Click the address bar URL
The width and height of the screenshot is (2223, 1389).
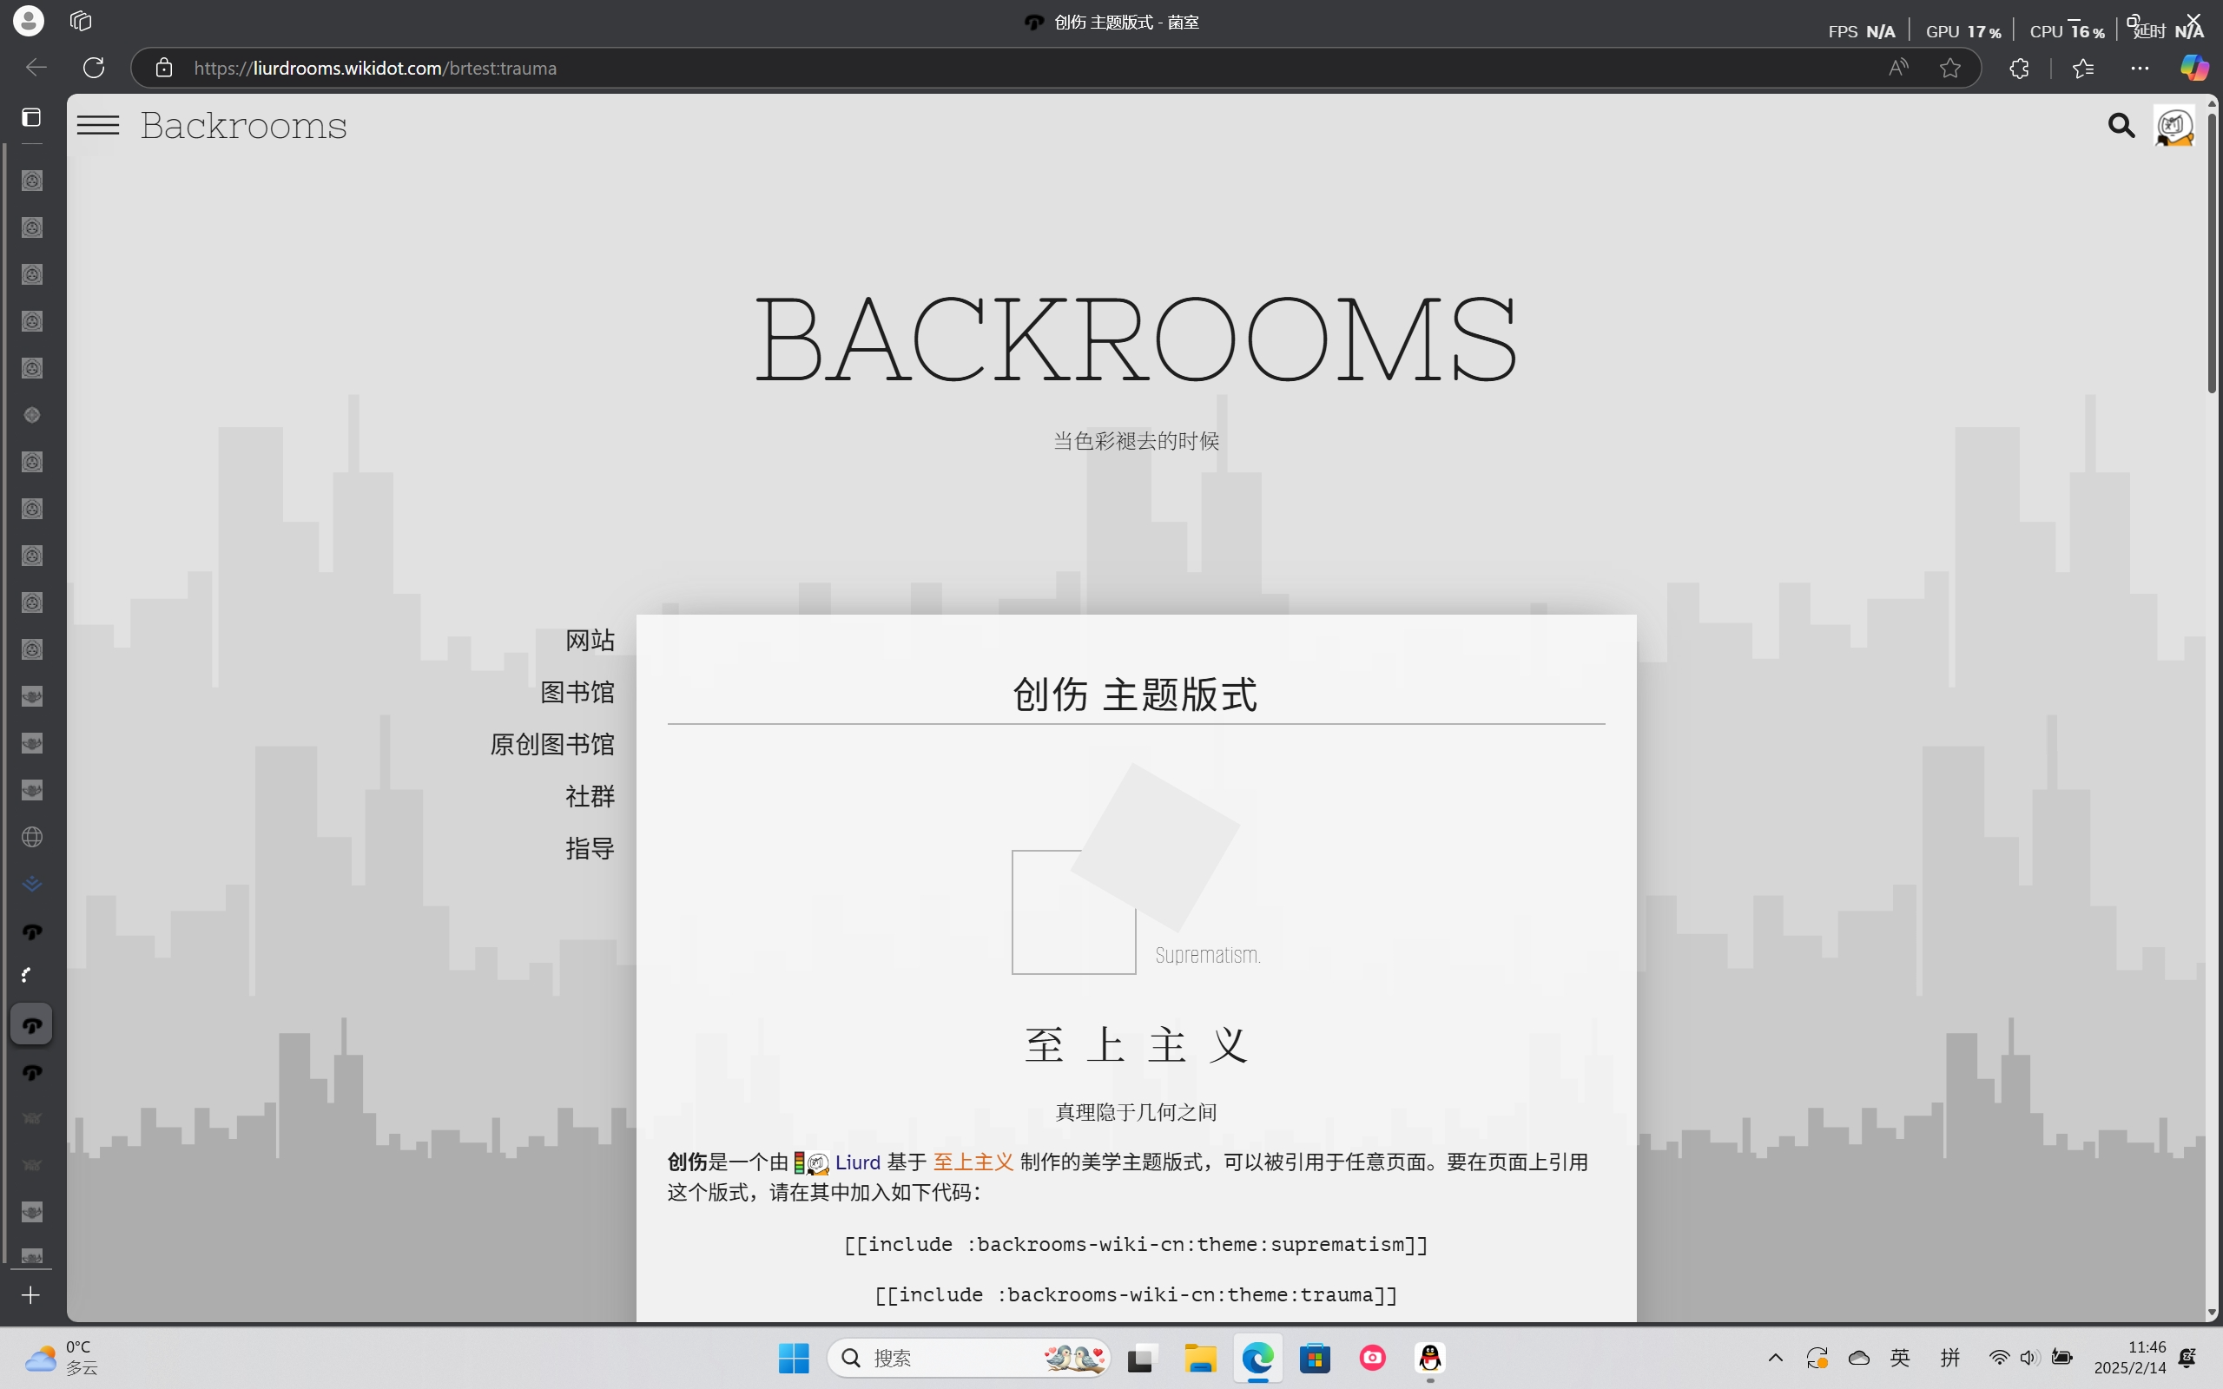coord(375,68)
